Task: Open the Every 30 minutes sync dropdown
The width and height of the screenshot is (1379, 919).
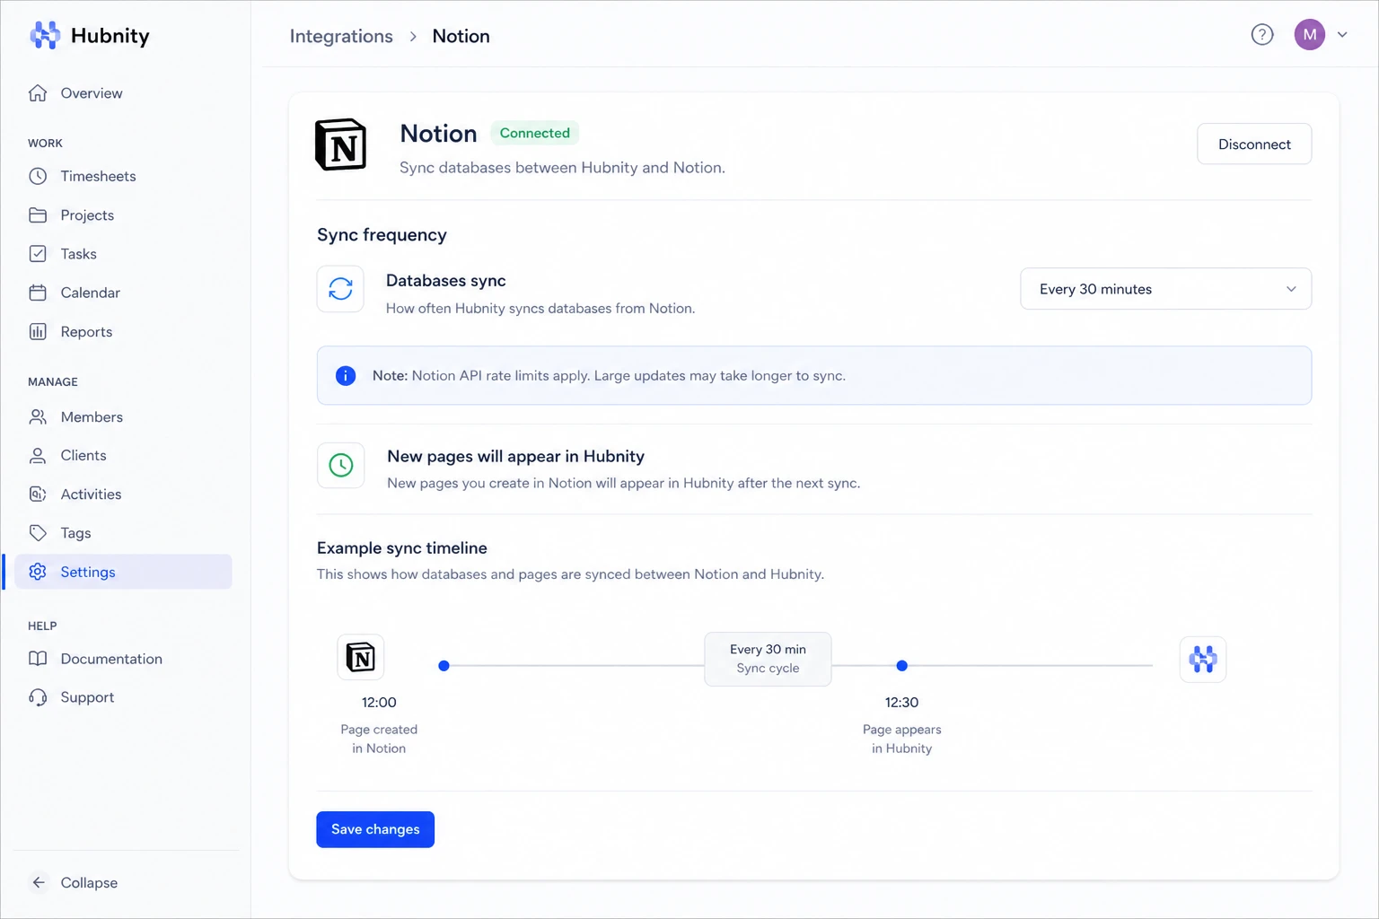Action: click(x=1165, y=289)
